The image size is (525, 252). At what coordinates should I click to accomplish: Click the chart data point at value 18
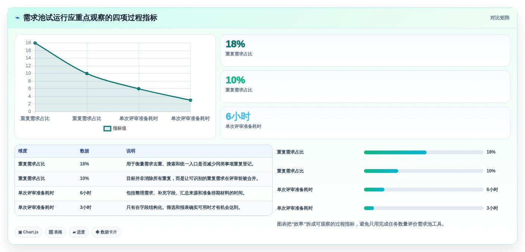(x=35, y=43)
